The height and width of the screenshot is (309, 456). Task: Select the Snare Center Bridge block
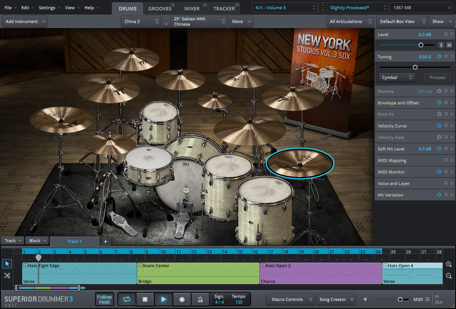(x=198, y=273)
